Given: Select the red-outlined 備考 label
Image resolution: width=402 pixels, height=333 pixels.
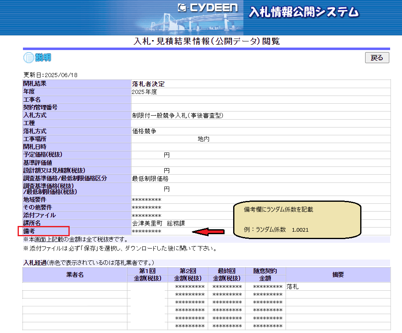Looking at the screenshot, I should pos(43,231).
